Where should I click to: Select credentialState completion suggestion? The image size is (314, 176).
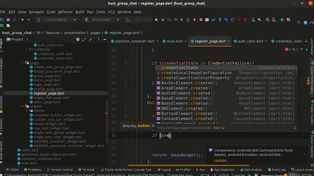tap(226, 67)
